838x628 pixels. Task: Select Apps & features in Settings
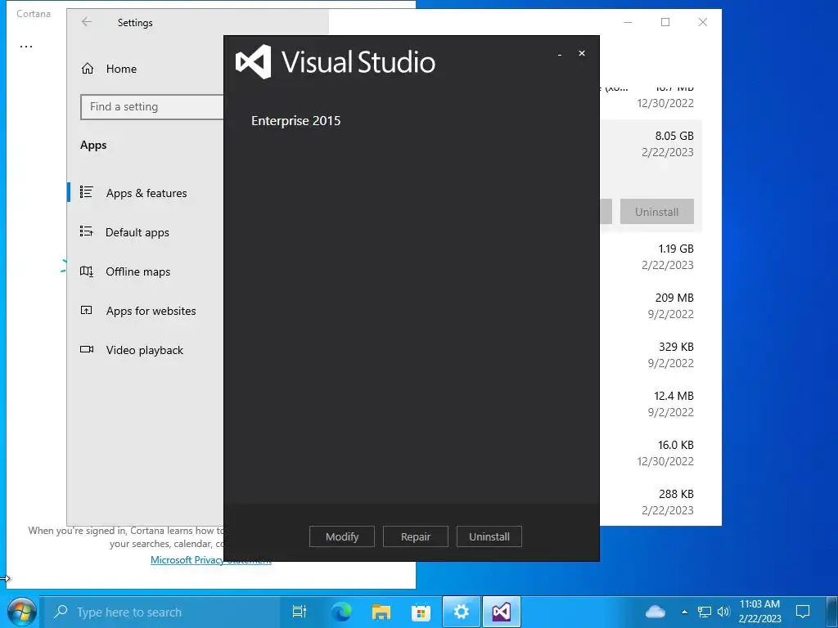tap(146, 193)
